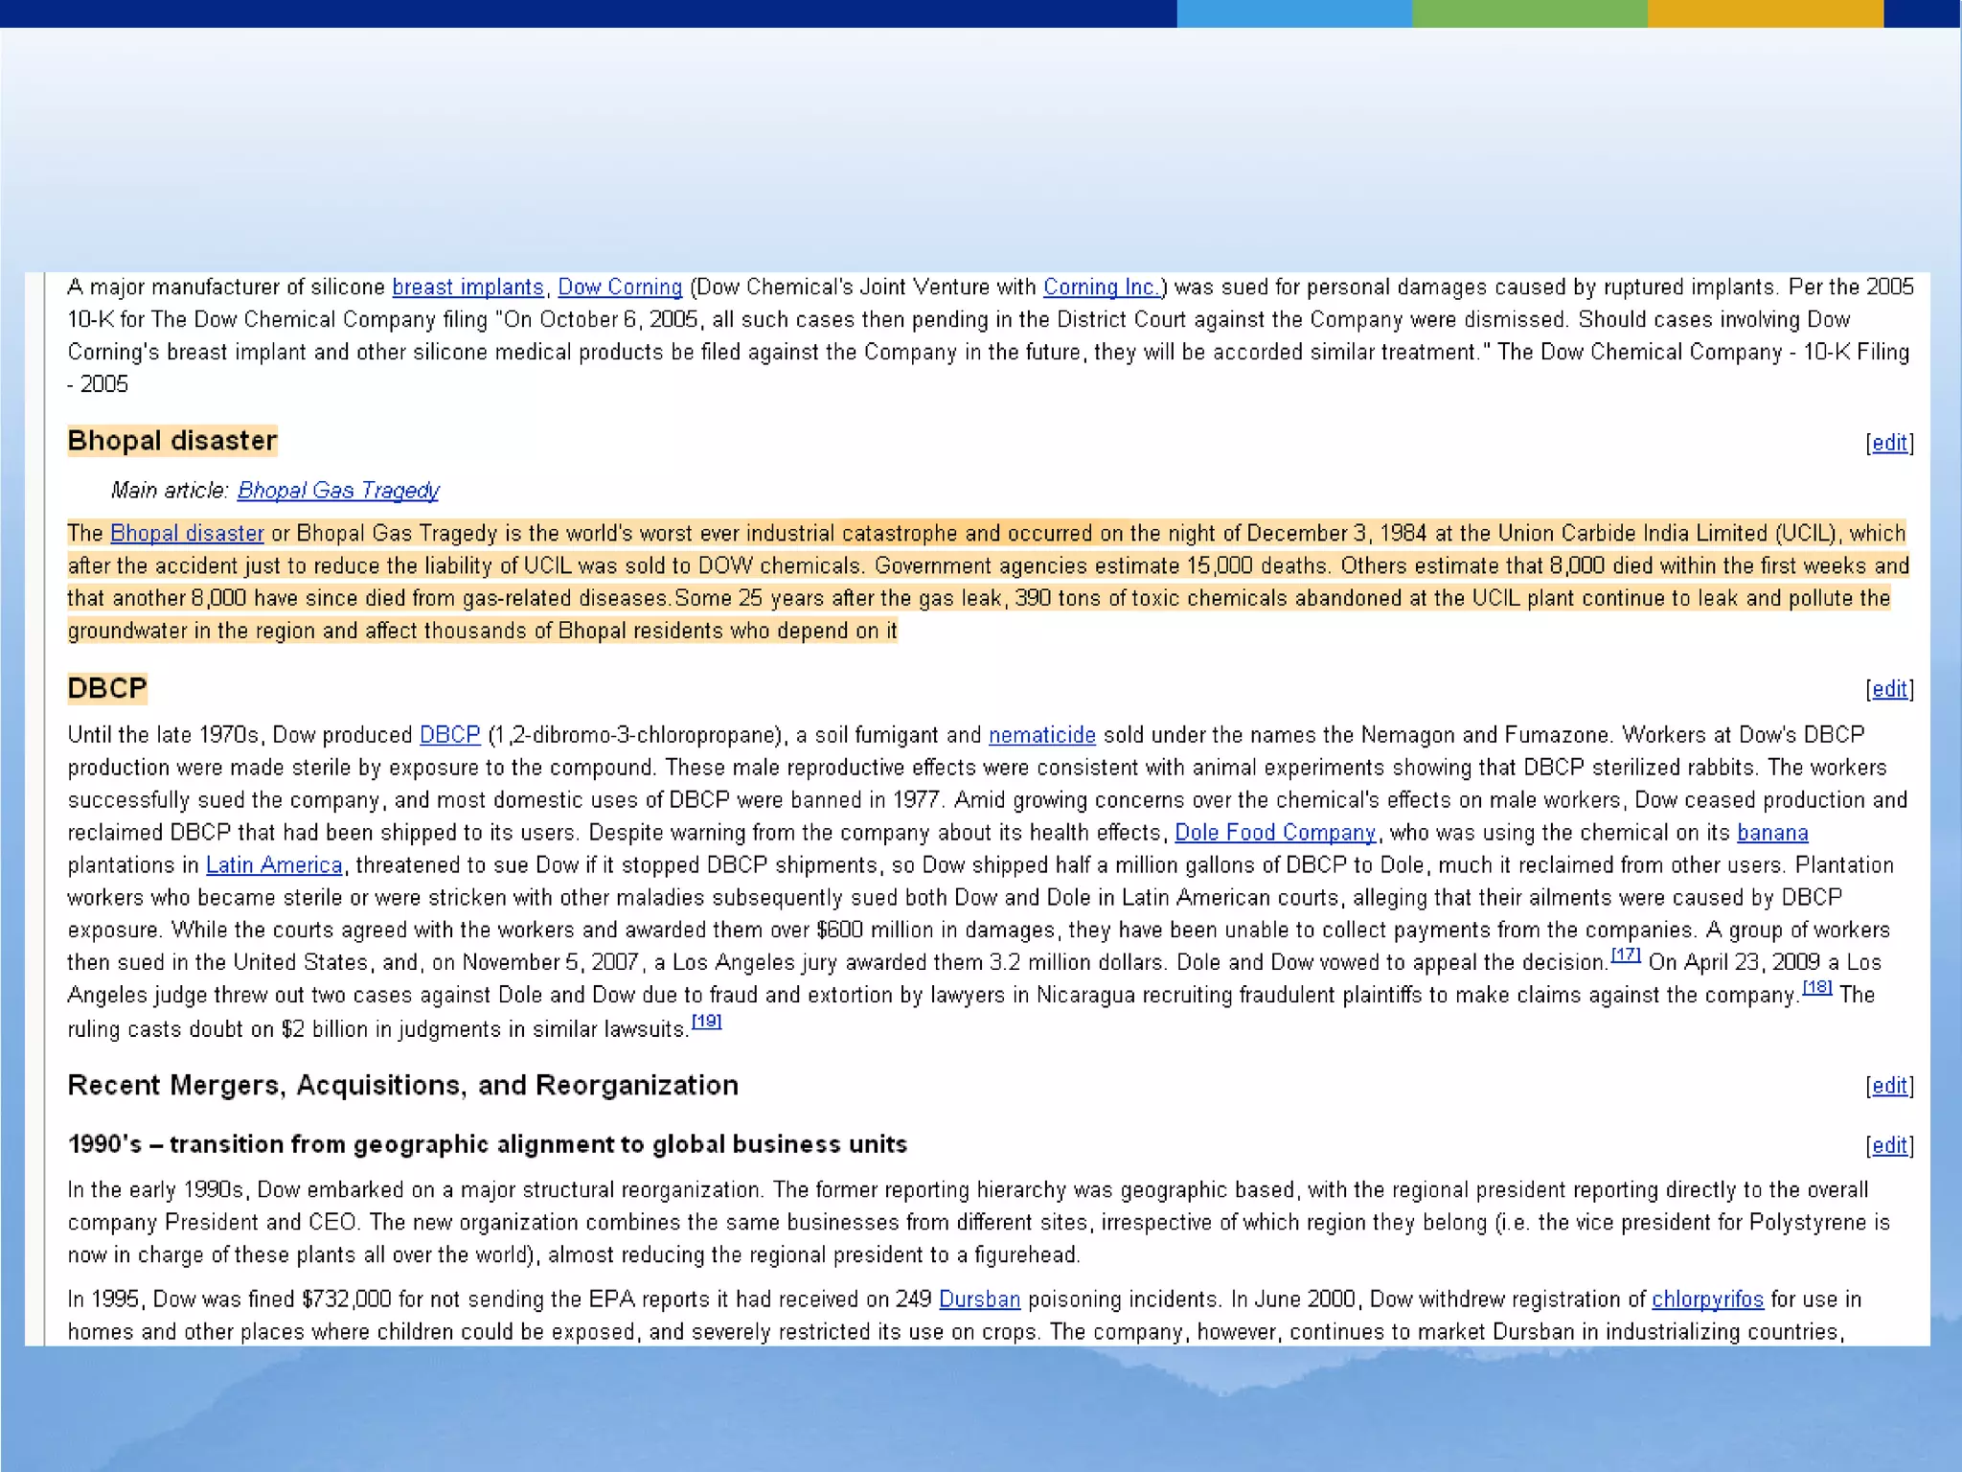Click the Dursban link

tap(979, 1299)
